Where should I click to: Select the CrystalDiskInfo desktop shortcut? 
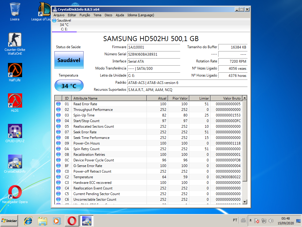pos(15,164)
